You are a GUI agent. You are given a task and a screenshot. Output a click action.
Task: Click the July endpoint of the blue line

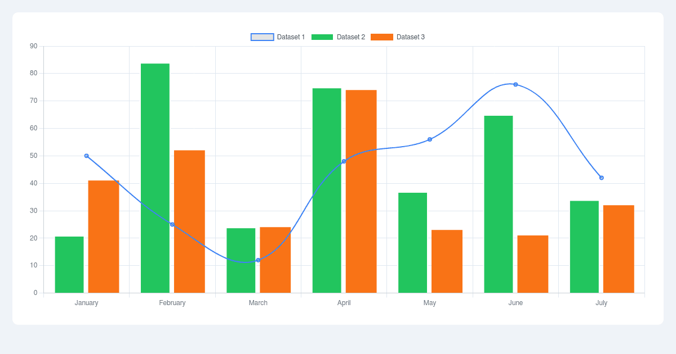[602, 178]
